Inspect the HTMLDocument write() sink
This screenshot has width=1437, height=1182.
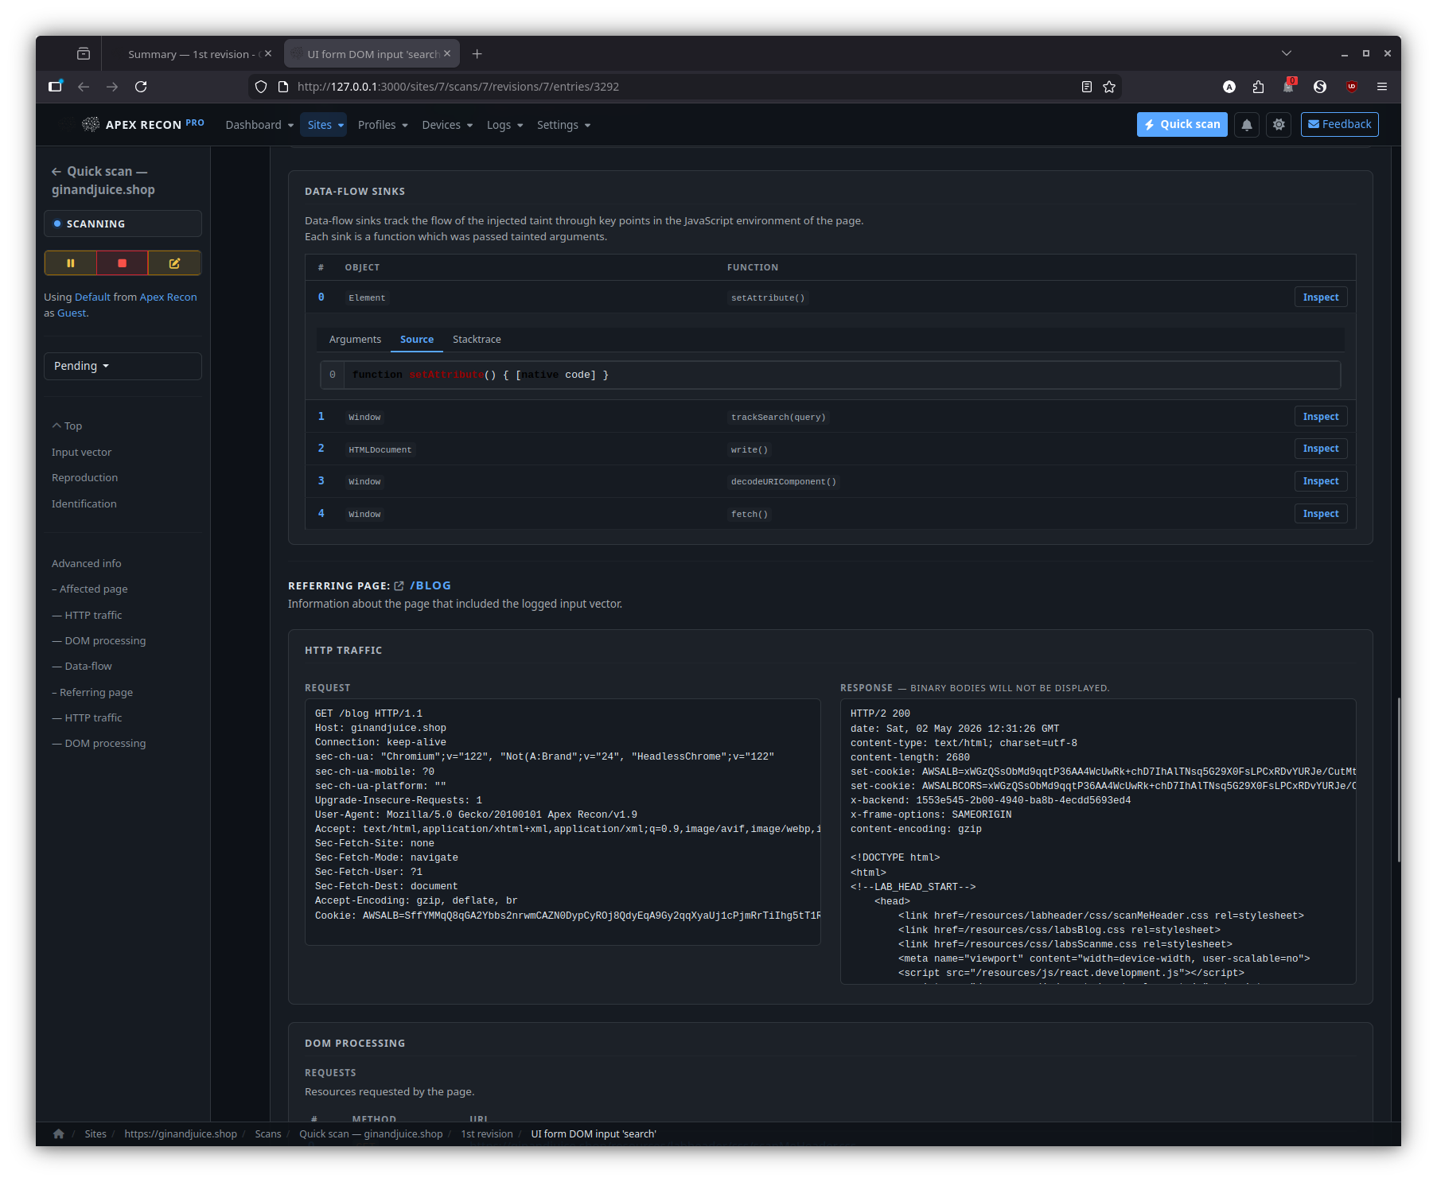[x=1321, y=449]
